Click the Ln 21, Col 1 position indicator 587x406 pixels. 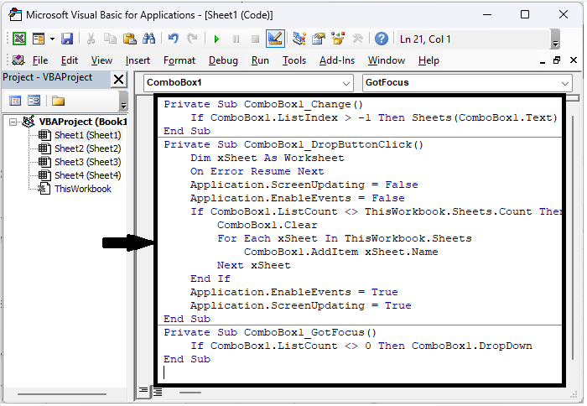coord(425,39)
